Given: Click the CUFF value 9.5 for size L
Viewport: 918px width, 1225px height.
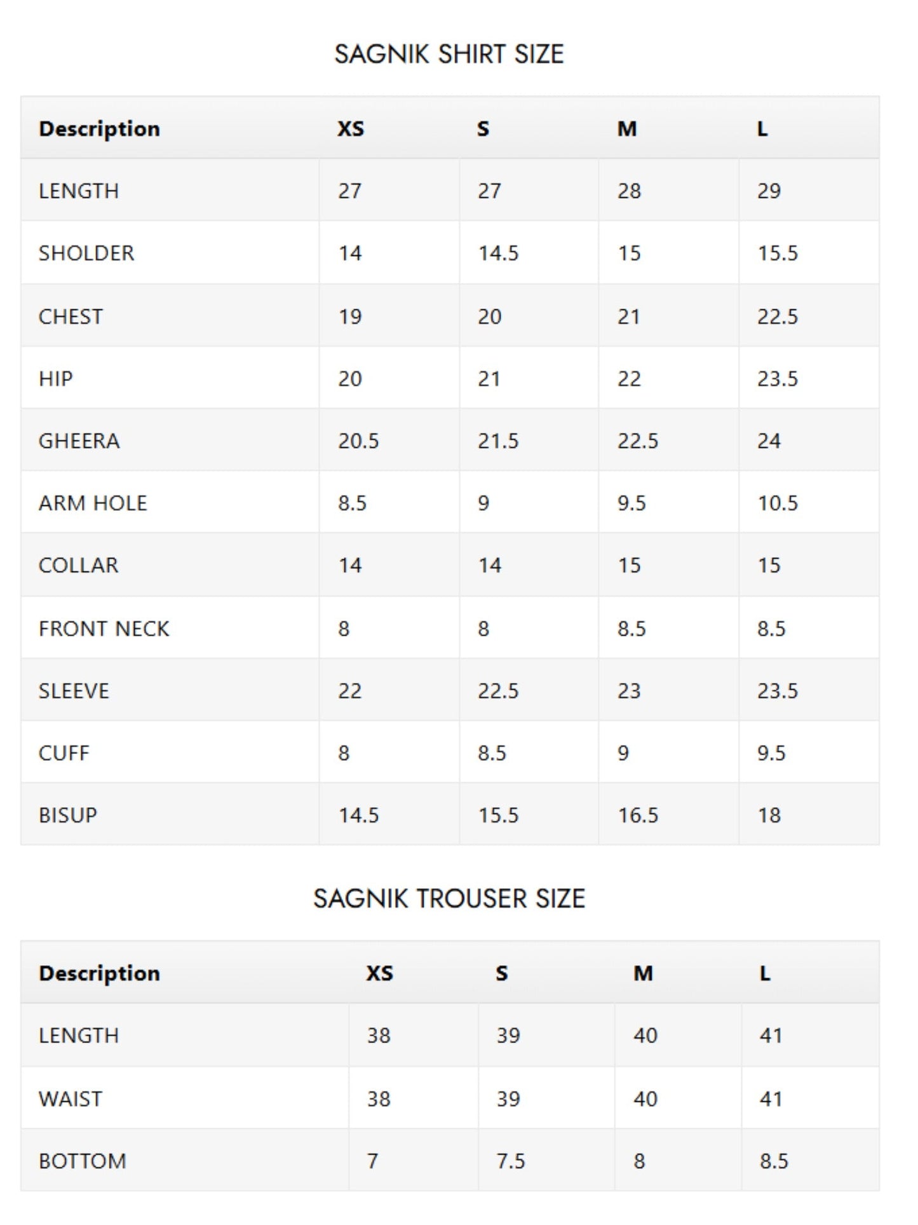Looking at the screenshot, I should click(771, 753).
